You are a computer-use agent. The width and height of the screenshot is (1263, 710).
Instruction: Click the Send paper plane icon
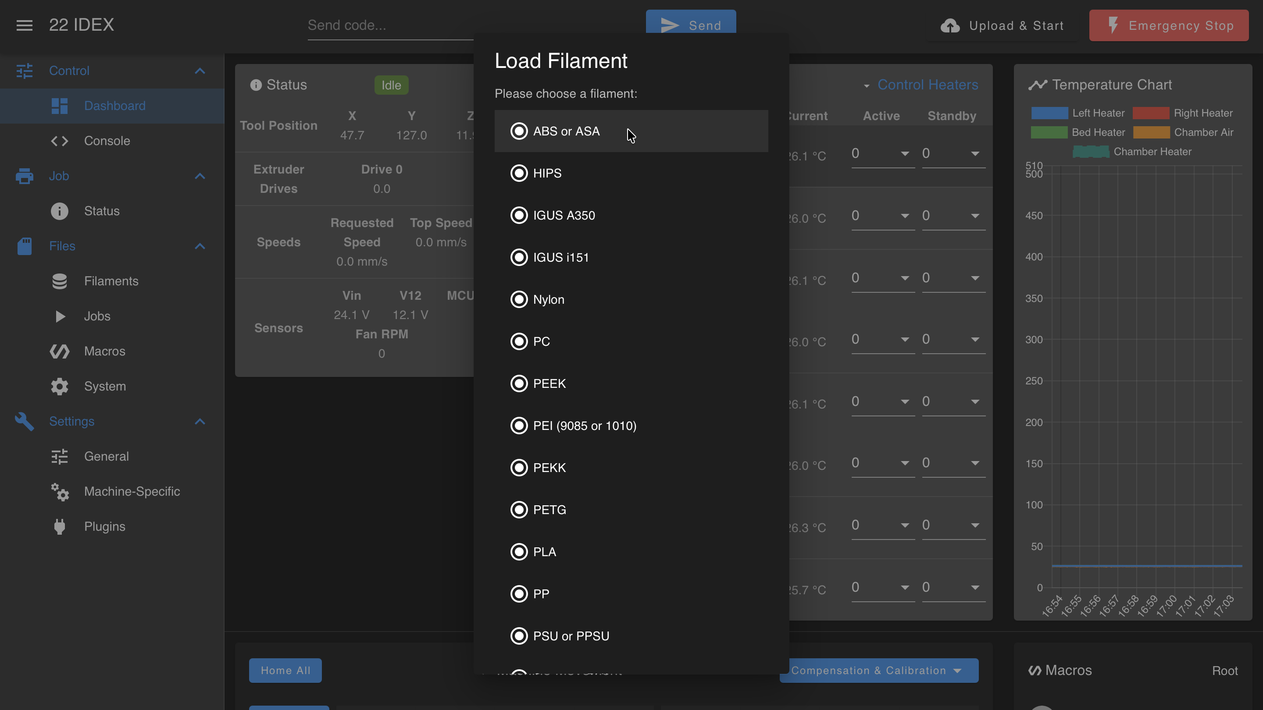point(670,25)
